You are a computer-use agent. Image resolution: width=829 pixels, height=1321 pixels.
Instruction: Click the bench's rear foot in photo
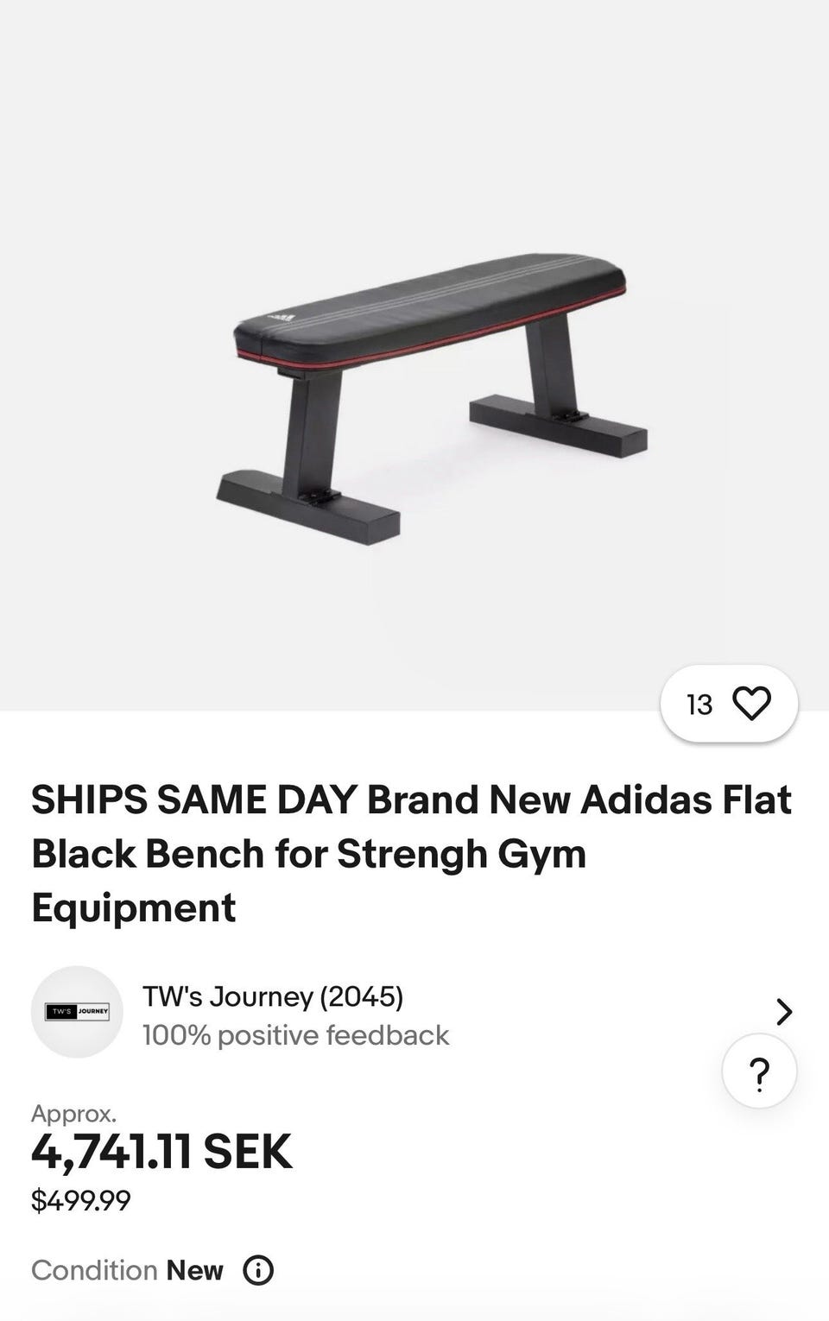point(558,427)
